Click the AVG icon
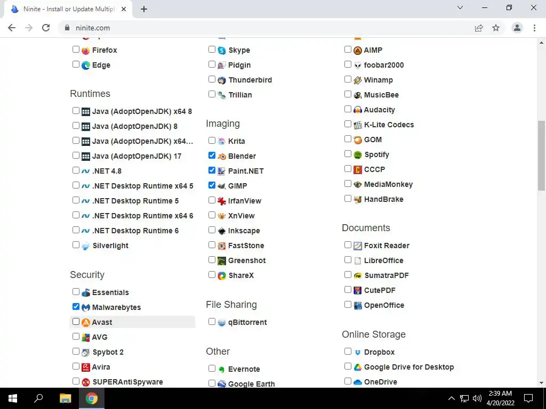Viewport: 546px width, 409px height. 86,337
